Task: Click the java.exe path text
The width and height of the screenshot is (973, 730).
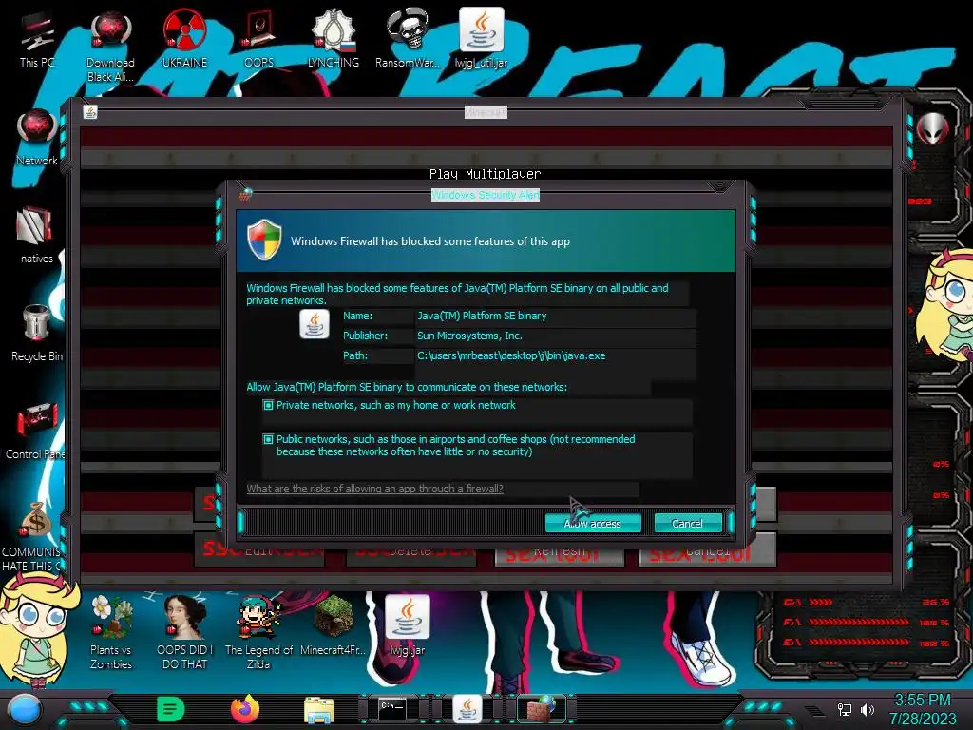Action: (x=511, y=355)
